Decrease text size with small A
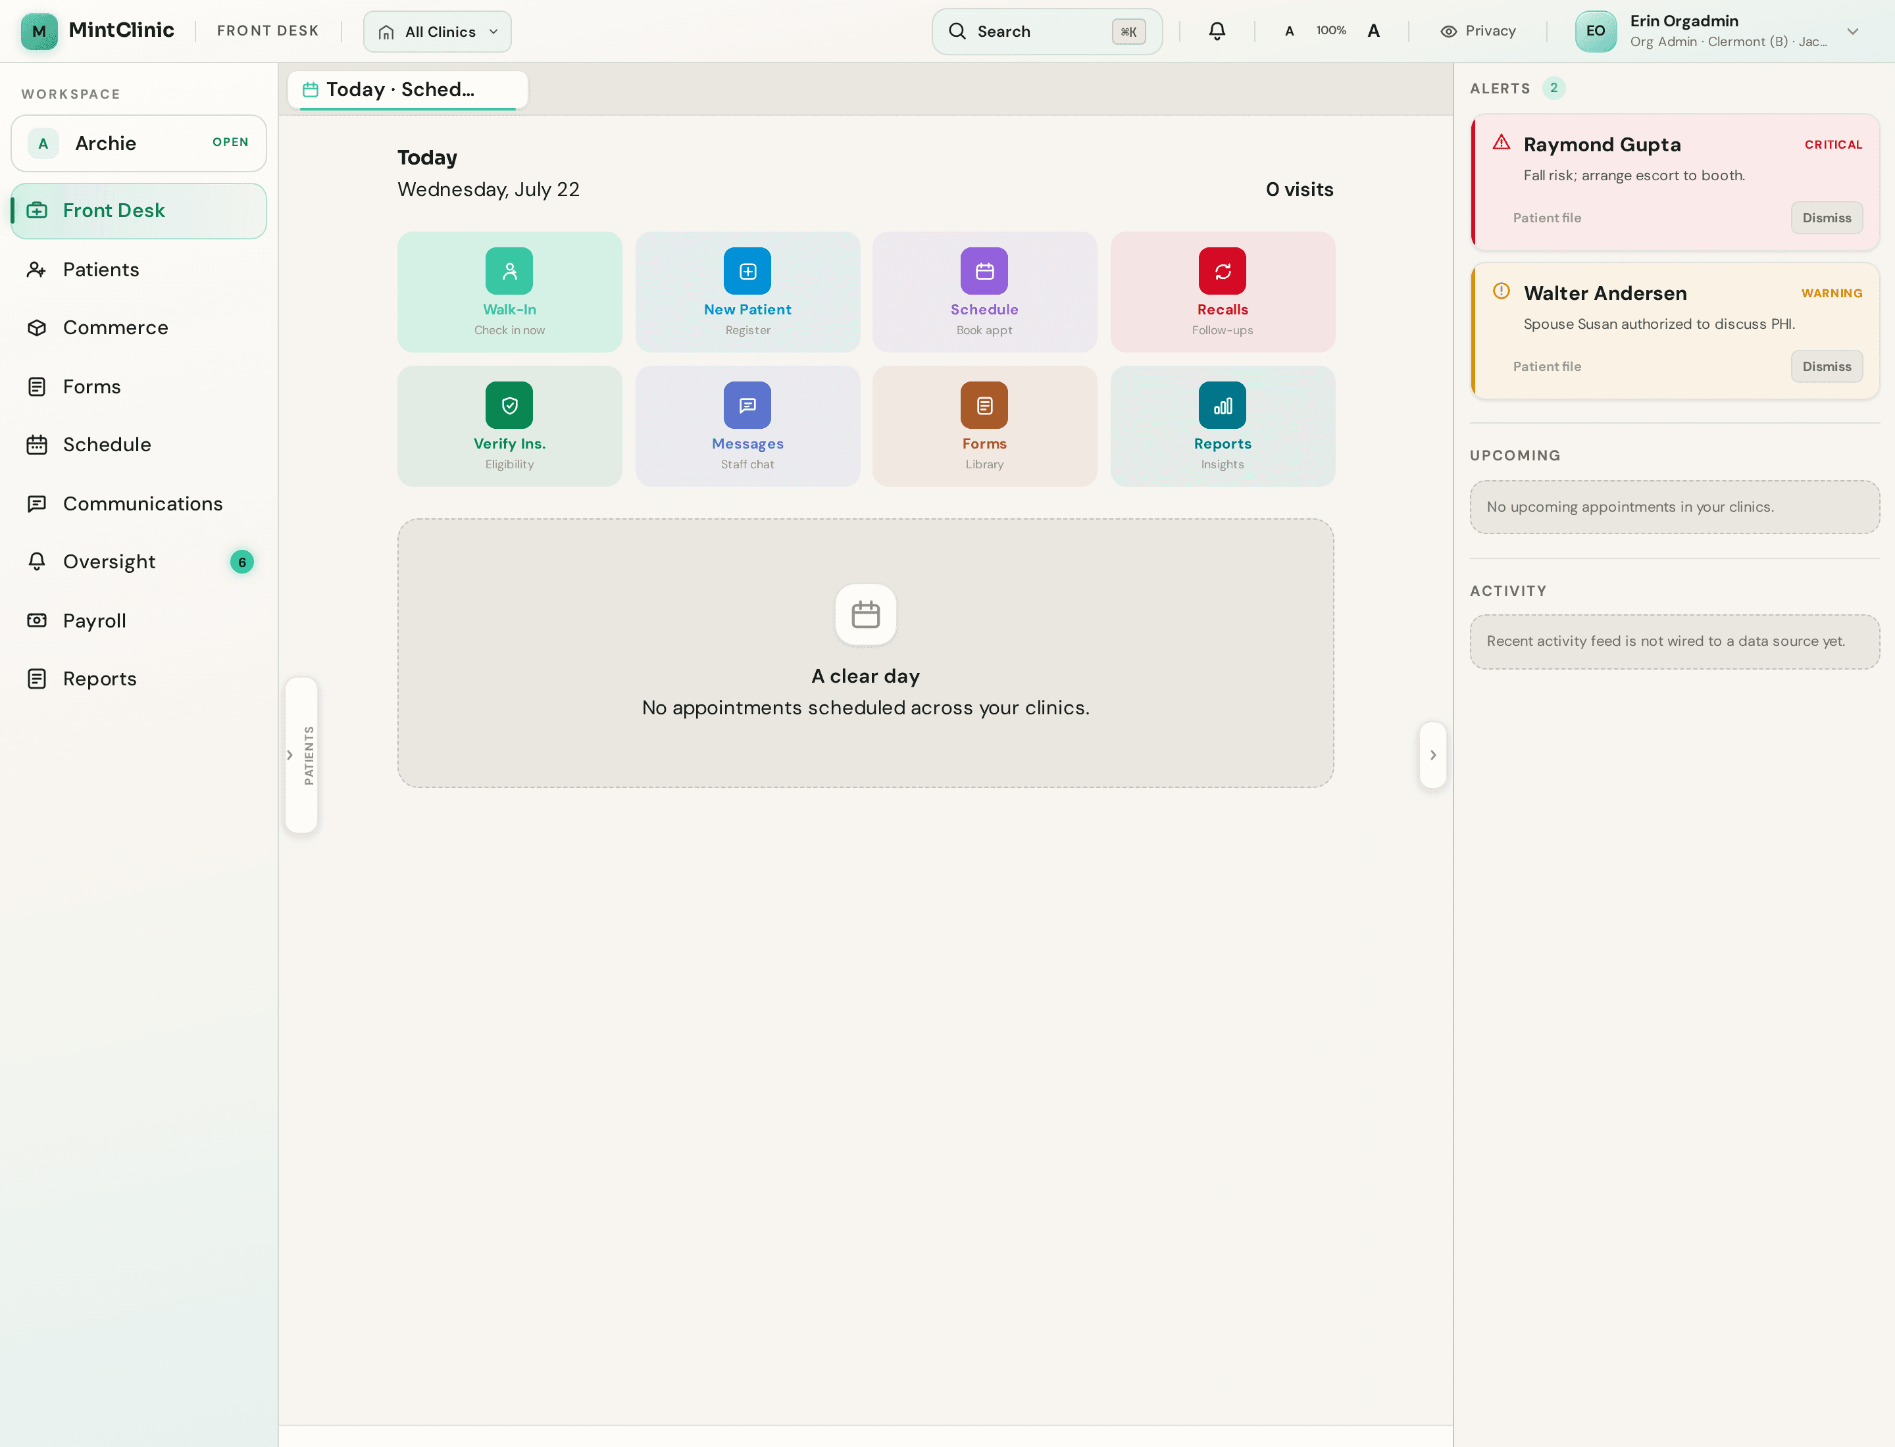This screenshot has width=1895, height=1447. click(x=1289, y=31)
